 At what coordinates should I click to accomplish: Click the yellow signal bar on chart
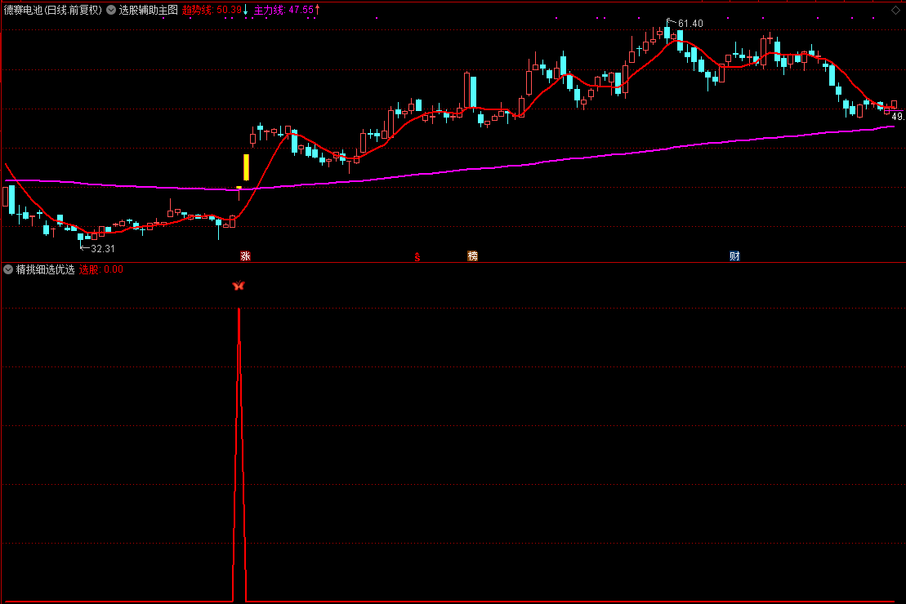(x=246, y=167)
